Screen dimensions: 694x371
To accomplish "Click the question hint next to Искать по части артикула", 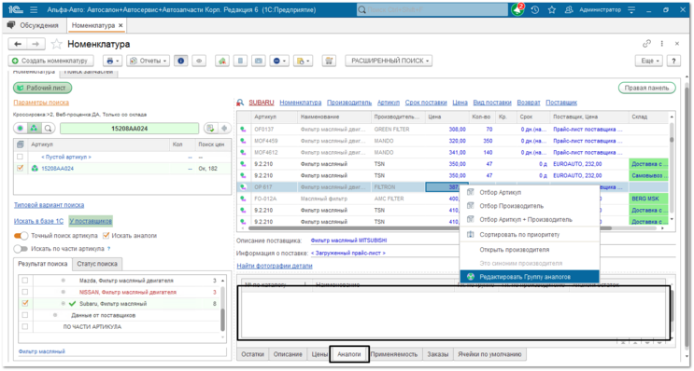I will pos(109,249).
